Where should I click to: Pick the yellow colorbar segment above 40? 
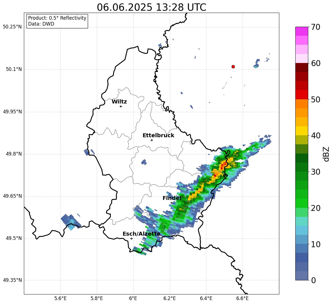(x=301, y=131)
